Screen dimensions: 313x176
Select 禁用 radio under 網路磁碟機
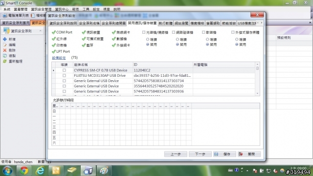[177, 44]
